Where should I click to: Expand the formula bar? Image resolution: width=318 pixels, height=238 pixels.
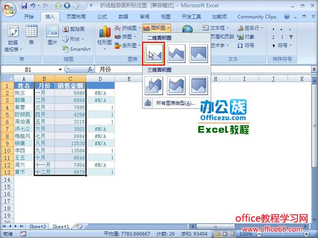[x=314, y=69]
